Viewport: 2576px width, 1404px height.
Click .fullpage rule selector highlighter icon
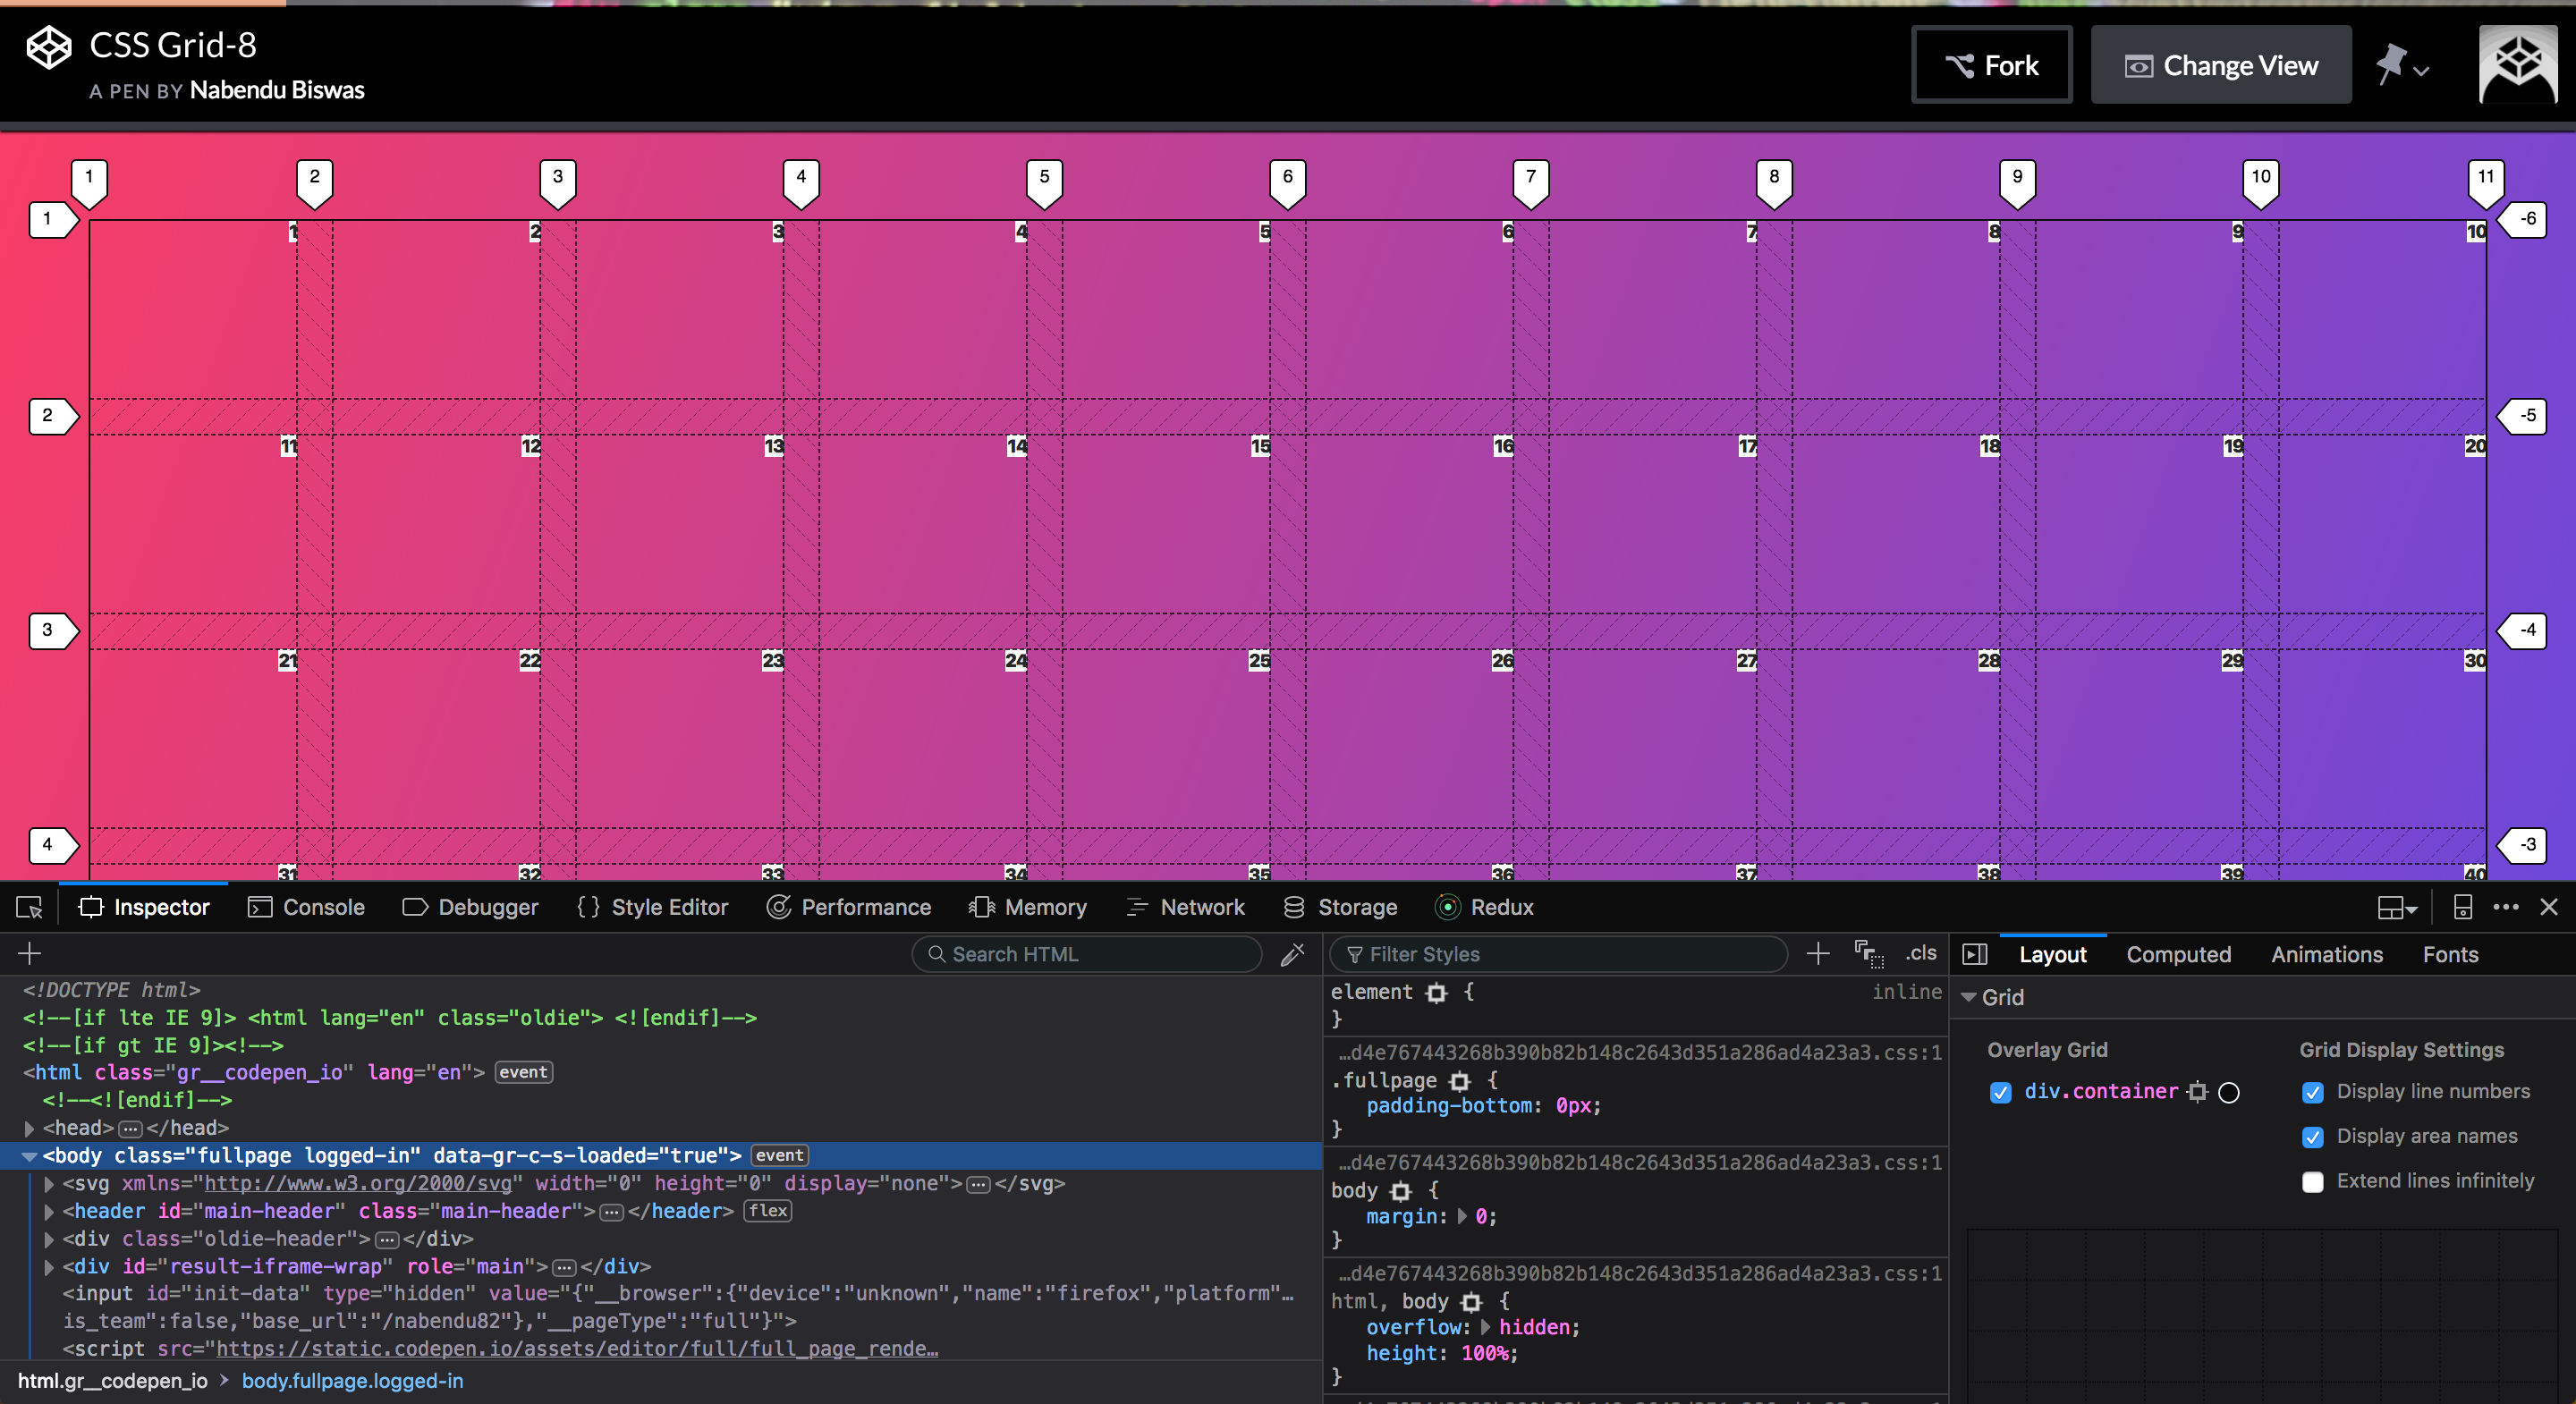point(1460,1081)
